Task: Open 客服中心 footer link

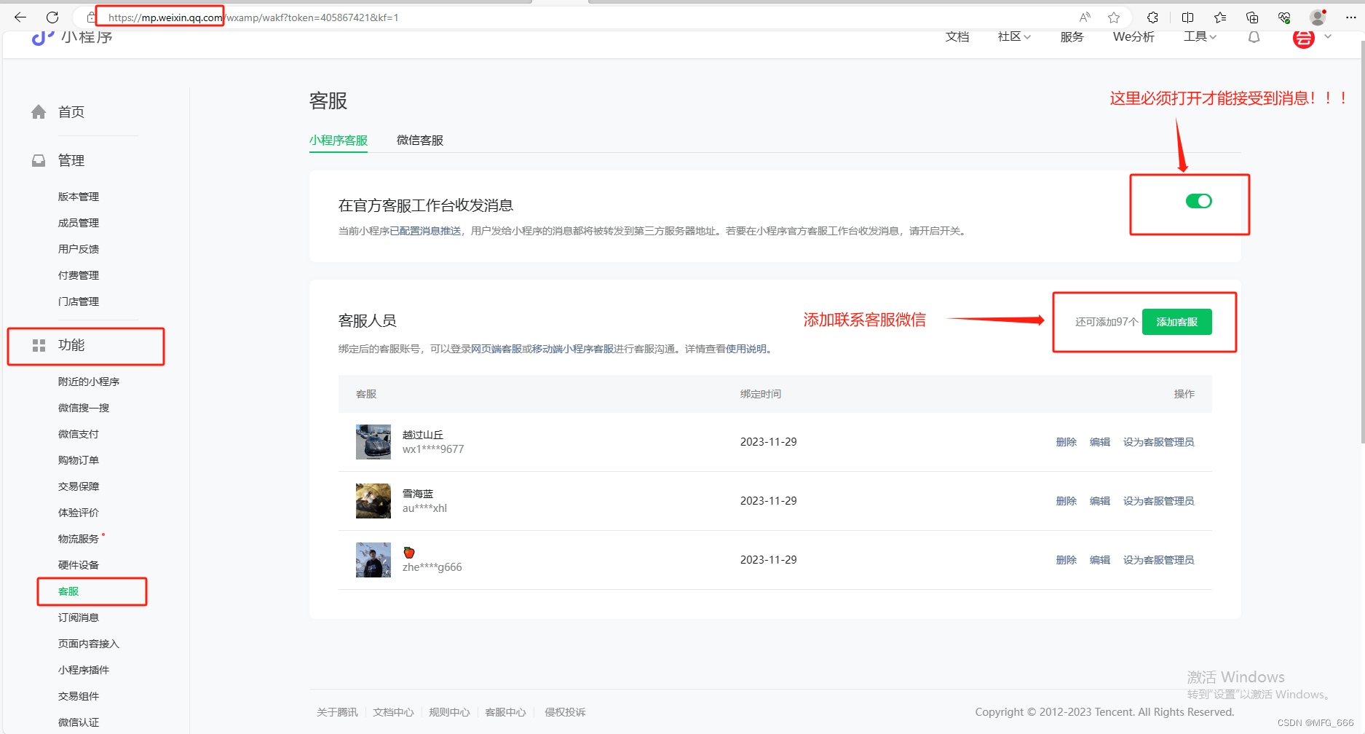Action: tap(505, 712)
